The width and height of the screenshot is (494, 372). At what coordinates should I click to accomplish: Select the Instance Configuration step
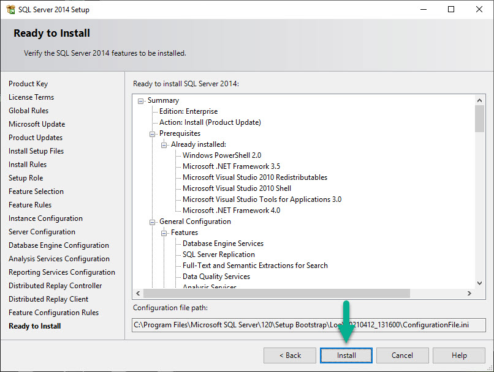tap(45, 218)
